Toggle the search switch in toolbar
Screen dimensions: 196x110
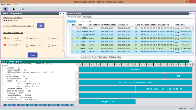[22, 9]
